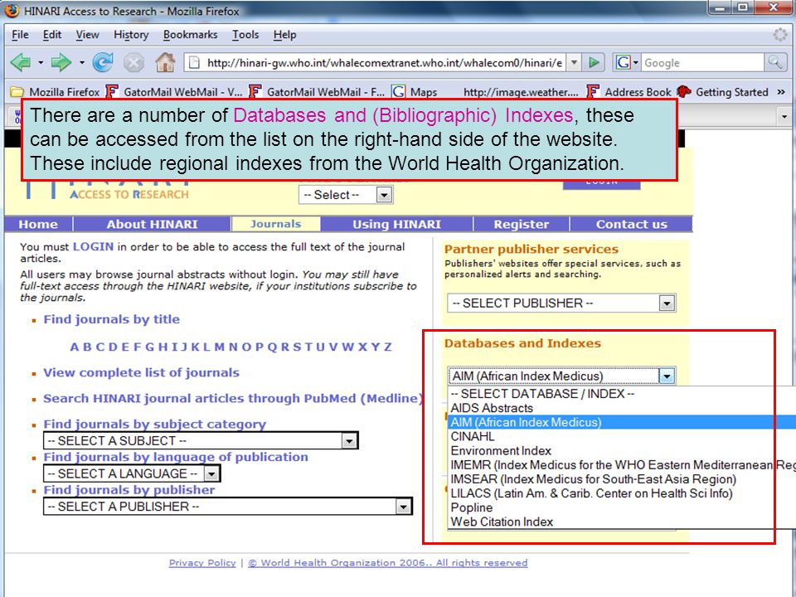The width and height of the screenshot is (796, 597).
Task: Toggle the Databases and Indexes dropdown arrow
Action: [x=667, y=376]
